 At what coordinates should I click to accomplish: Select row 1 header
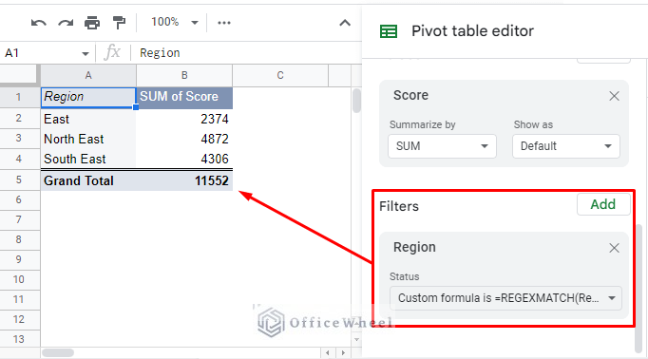(19, 97)
